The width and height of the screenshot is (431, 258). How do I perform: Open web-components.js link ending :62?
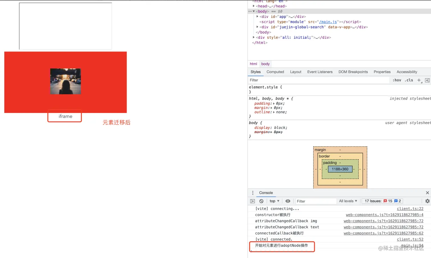pos(383,233)
